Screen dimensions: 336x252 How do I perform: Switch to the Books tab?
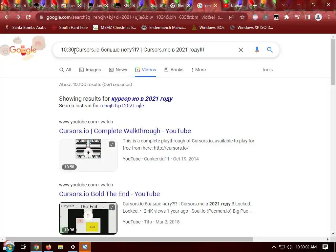point(174,70)
